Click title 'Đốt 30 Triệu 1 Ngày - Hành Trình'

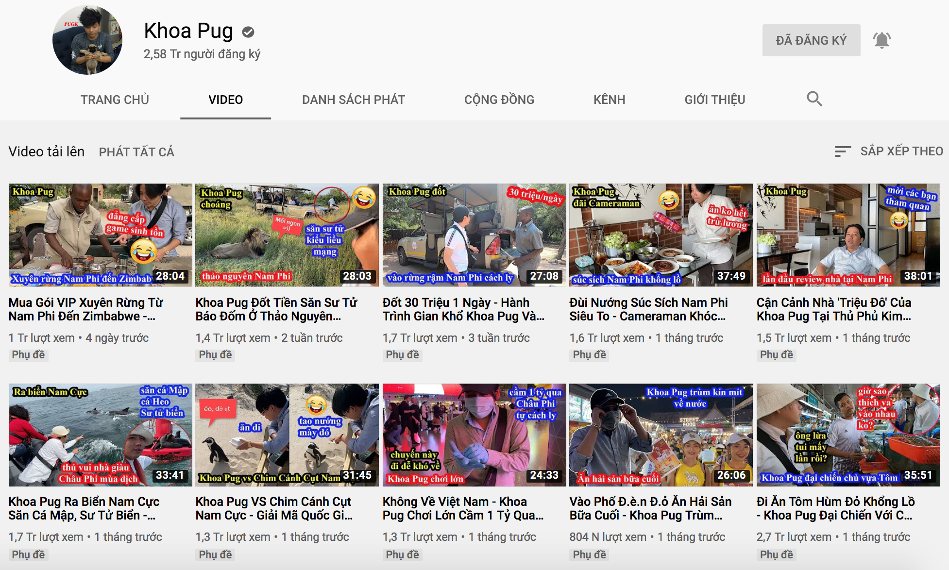click(463, 309)
